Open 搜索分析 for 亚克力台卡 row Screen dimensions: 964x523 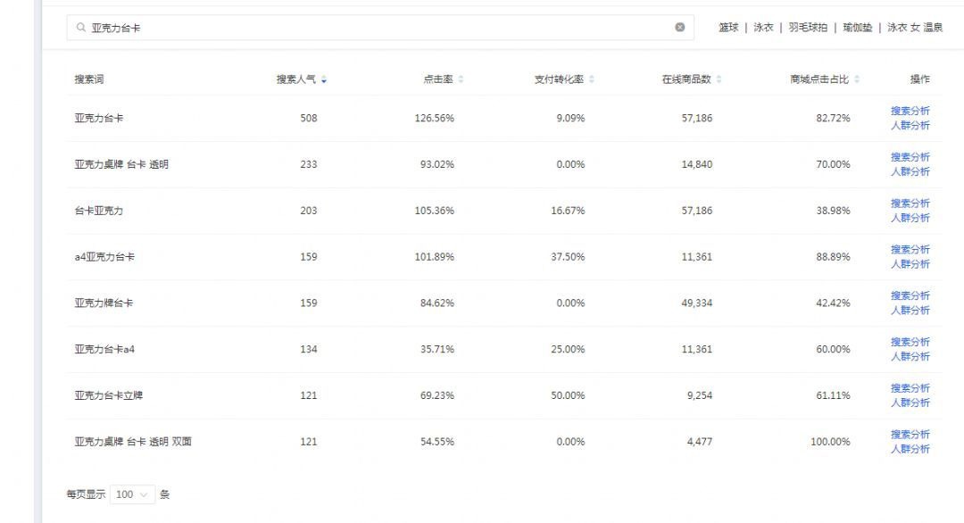point(910,111)
